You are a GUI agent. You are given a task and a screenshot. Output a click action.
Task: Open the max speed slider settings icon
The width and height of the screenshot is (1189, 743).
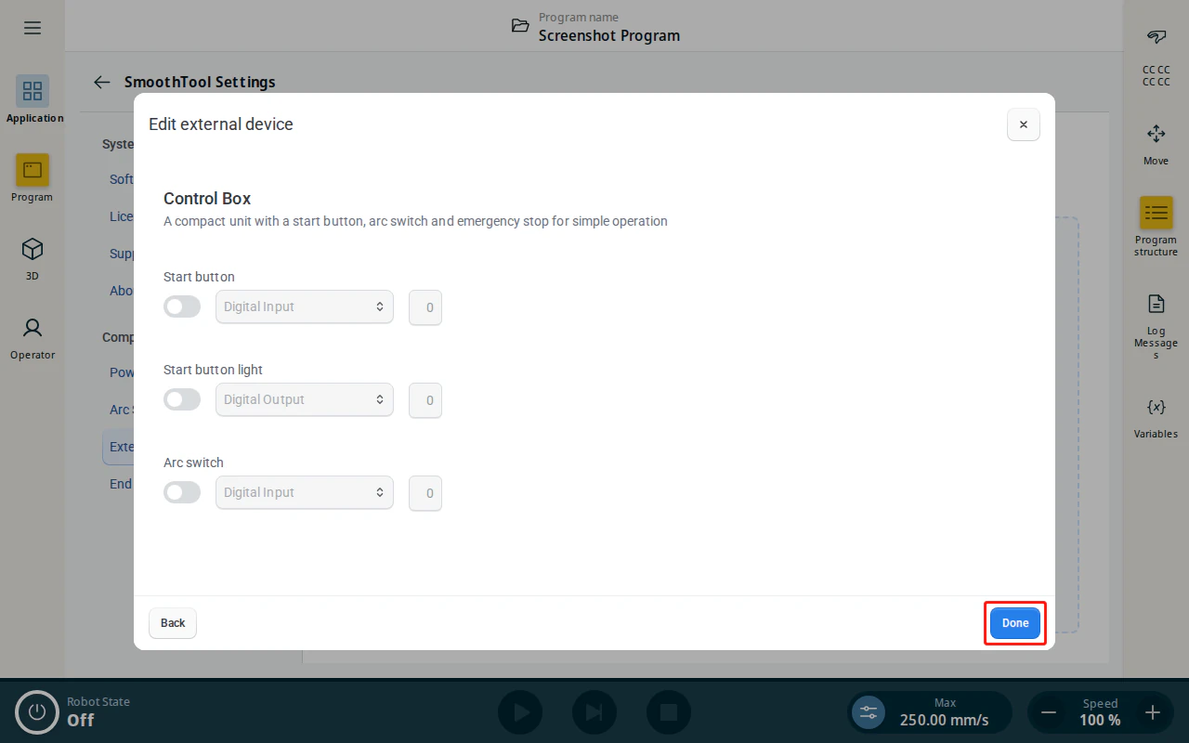(869, 712)
